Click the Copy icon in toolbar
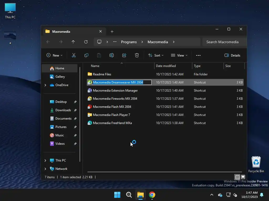The width and height of the screenshot is (269, 201). point(86,55)
